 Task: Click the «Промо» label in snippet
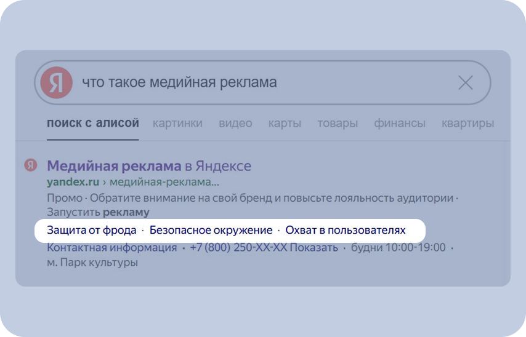[65, 198]
